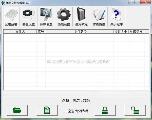Open 功能设置 cog icon

click(x=64, y=17)
